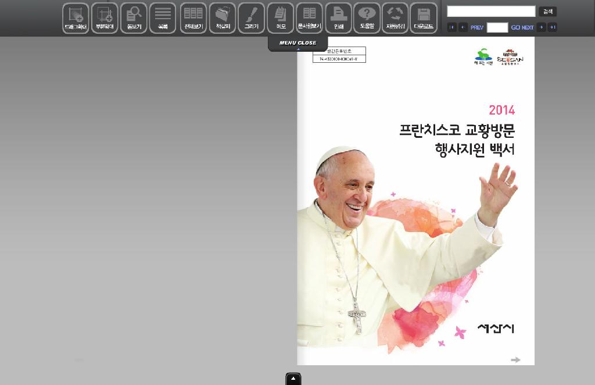Open help (도움말)
This screenshot has width=595, height=385.
367,18
